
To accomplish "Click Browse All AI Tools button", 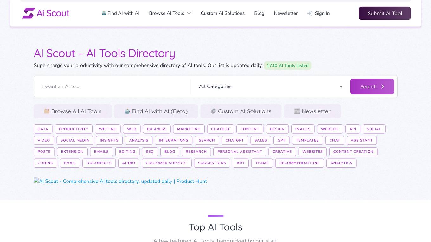I will (73, 111).
